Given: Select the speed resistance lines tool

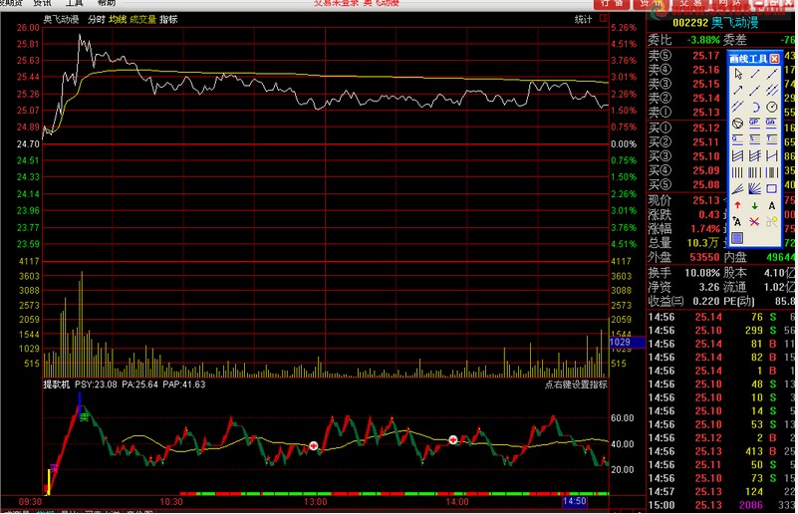Looking at the screenshot, I should pyautogui.click(x=737, y=189).
